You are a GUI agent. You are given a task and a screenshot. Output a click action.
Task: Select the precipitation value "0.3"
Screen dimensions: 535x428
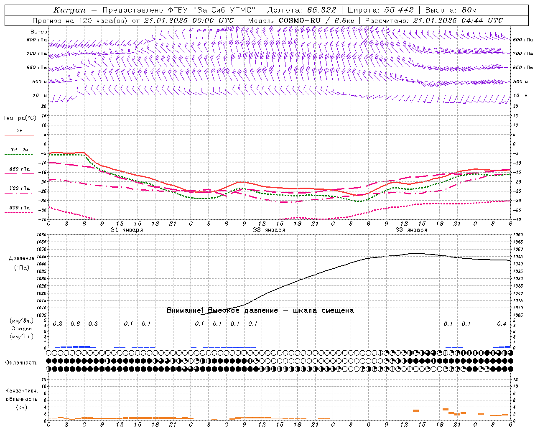(93, 324)
